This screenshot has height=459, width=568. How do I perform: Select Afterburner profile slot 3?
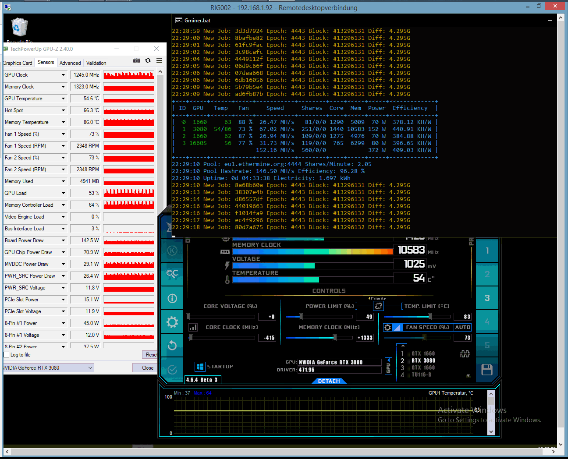(487, 298)
